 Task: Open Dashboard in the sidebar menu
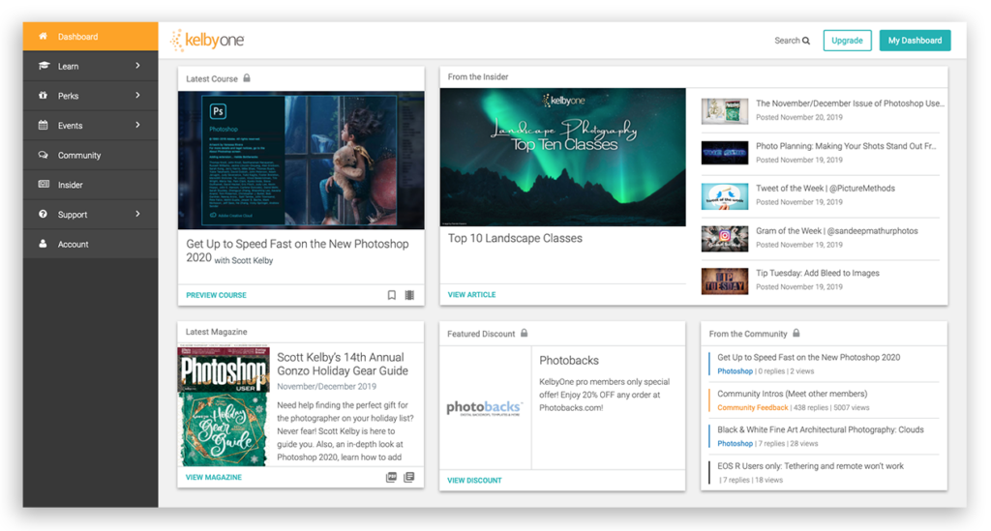90,37
